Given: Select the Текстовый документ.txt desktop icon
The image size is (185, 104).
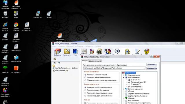Looking at the screenshot, I should coord(16,5).
